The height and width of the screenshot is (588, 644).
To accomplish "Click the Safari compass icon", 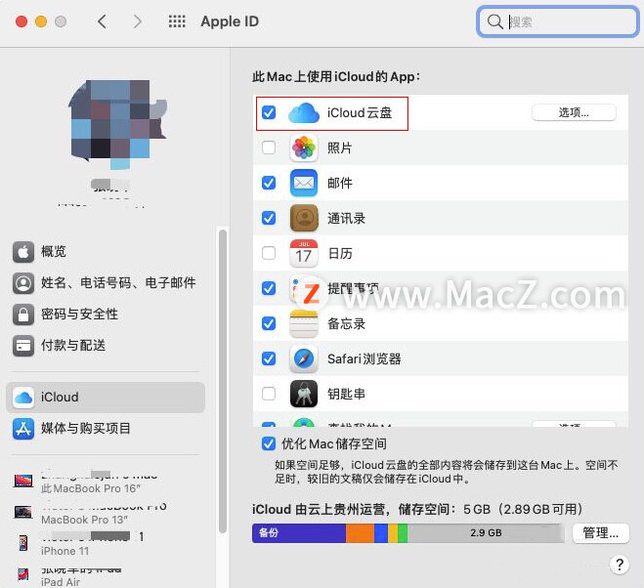I will [x=304, y=359].
